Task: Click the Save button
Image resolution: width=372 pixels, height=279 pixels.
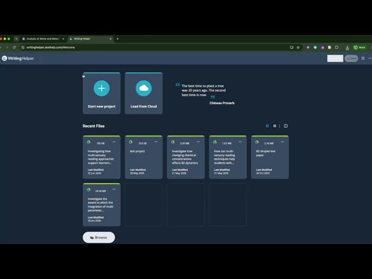Action: click(351, 58)
